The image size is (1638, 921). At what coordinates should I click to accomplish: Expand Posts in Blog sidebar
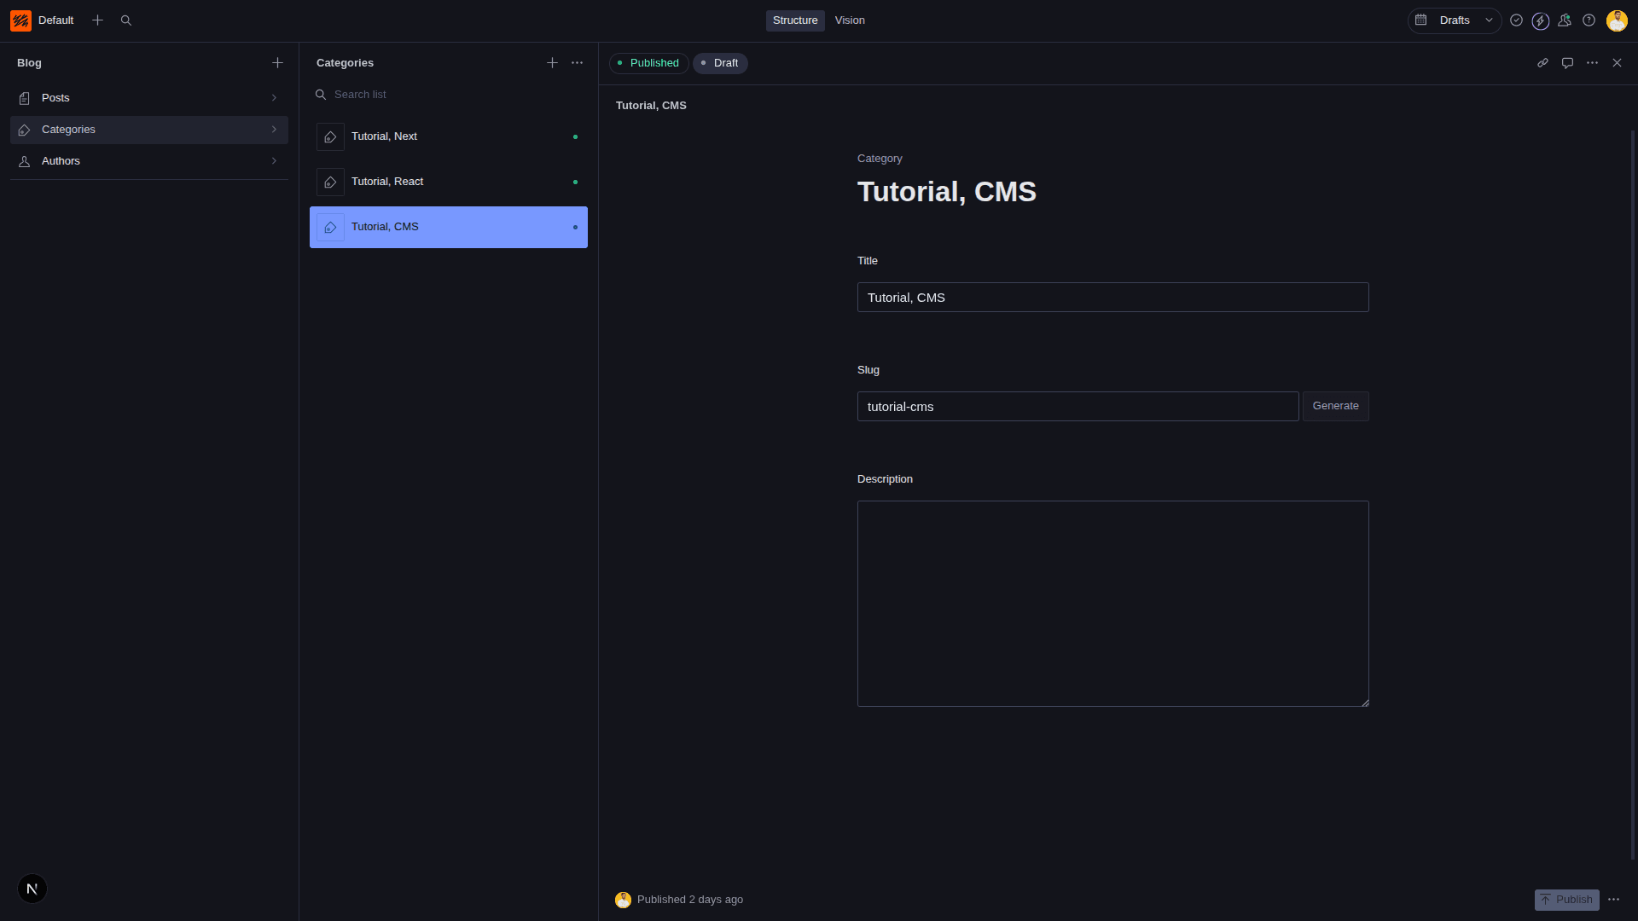(149, 98)
